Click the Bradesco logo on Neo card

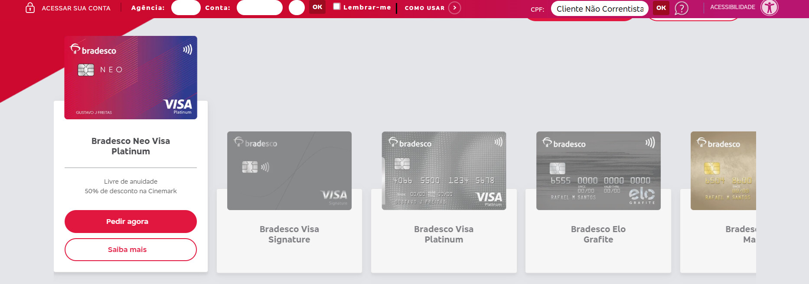coord(93,50)
